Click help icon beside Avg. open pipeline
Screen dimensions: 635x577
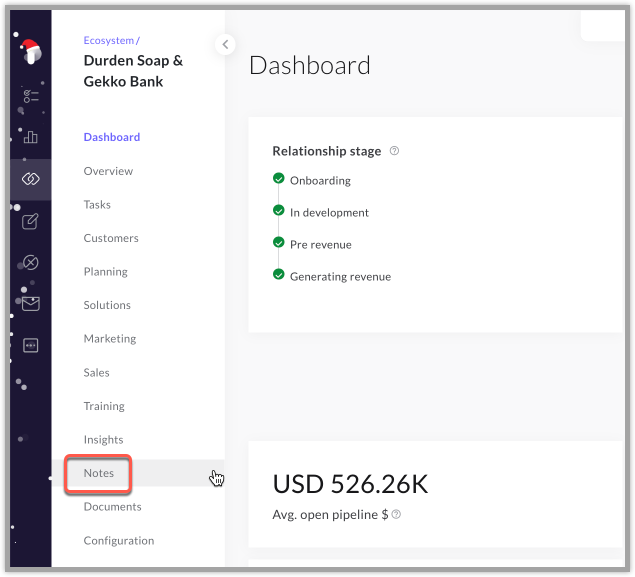(396, 514)
